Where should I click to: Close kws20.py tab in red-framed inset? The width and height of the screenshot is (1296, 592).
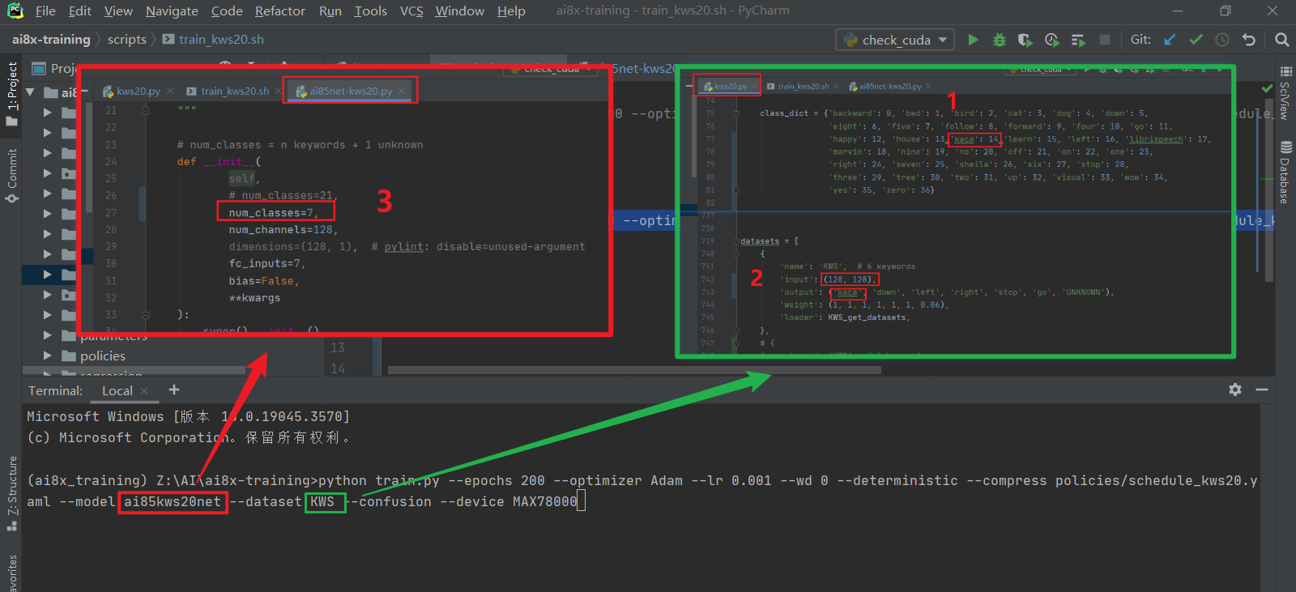point(170,92)
